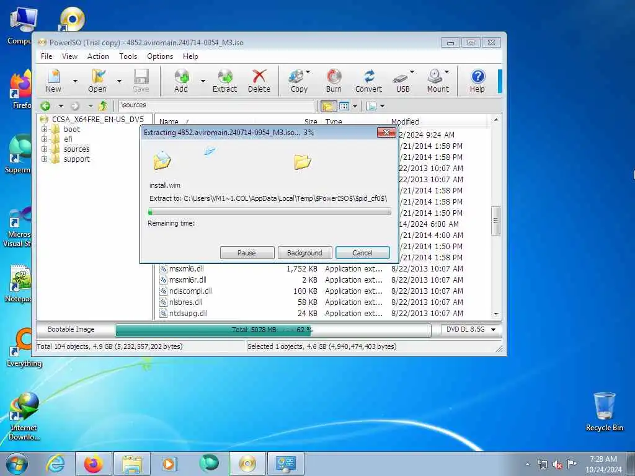Open Windows Media Player from the taskbar
The width and height of the screenshot is (635, 476).
[x=169, y=464]
